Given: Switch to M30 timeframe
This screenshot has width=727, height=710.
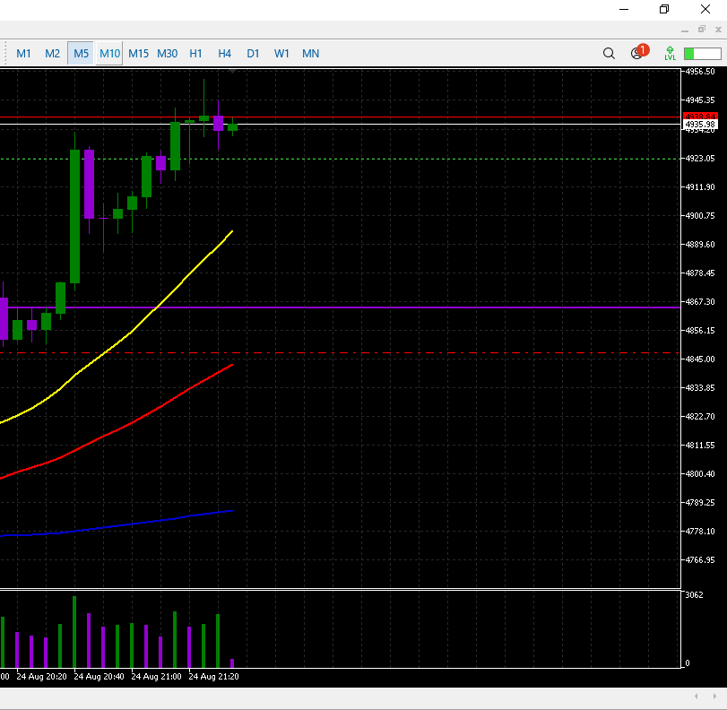Looking at the screenshot, I should point(167,54).
